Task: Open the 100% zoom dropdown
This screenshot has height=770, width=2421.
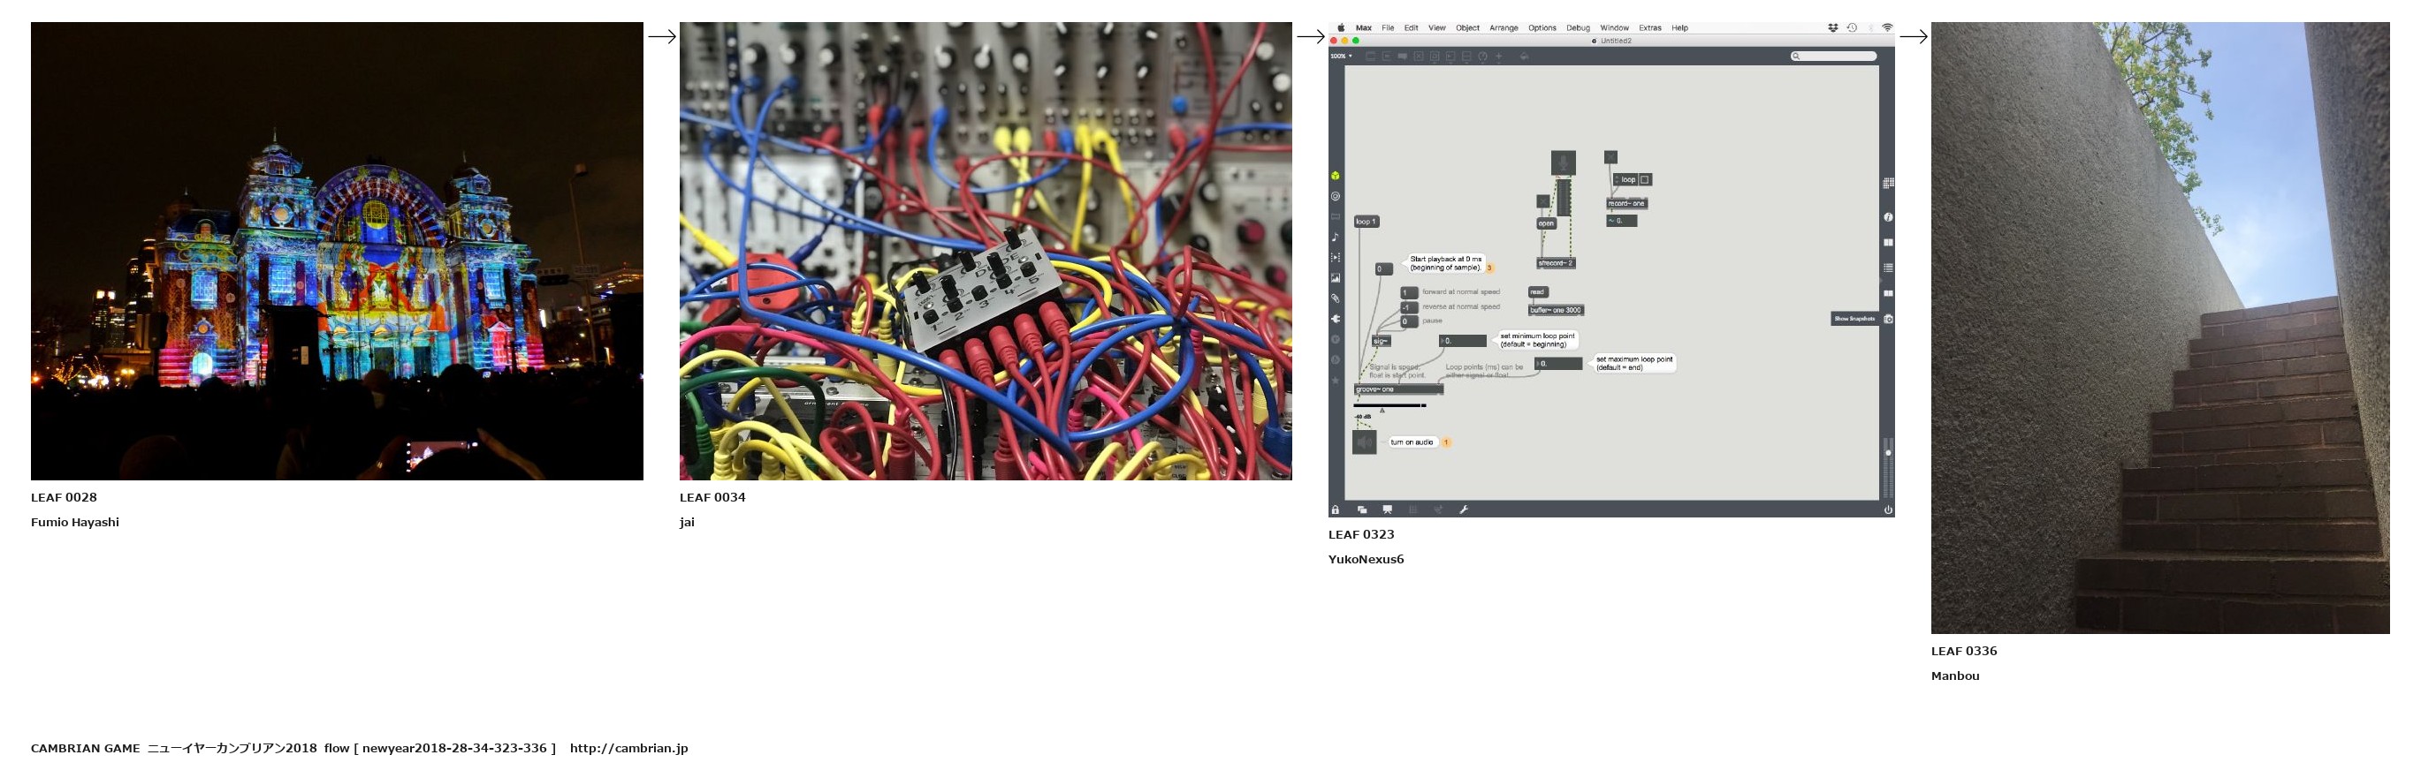Action: pyautogui.click(x=1341, y=57)
